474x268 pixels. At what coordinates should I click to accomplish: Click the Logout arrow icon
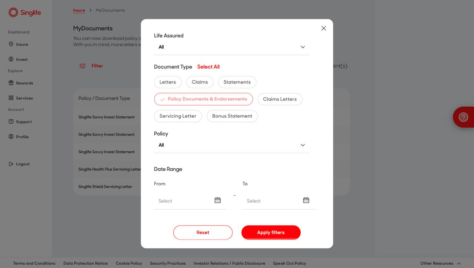tap(11, 164)
